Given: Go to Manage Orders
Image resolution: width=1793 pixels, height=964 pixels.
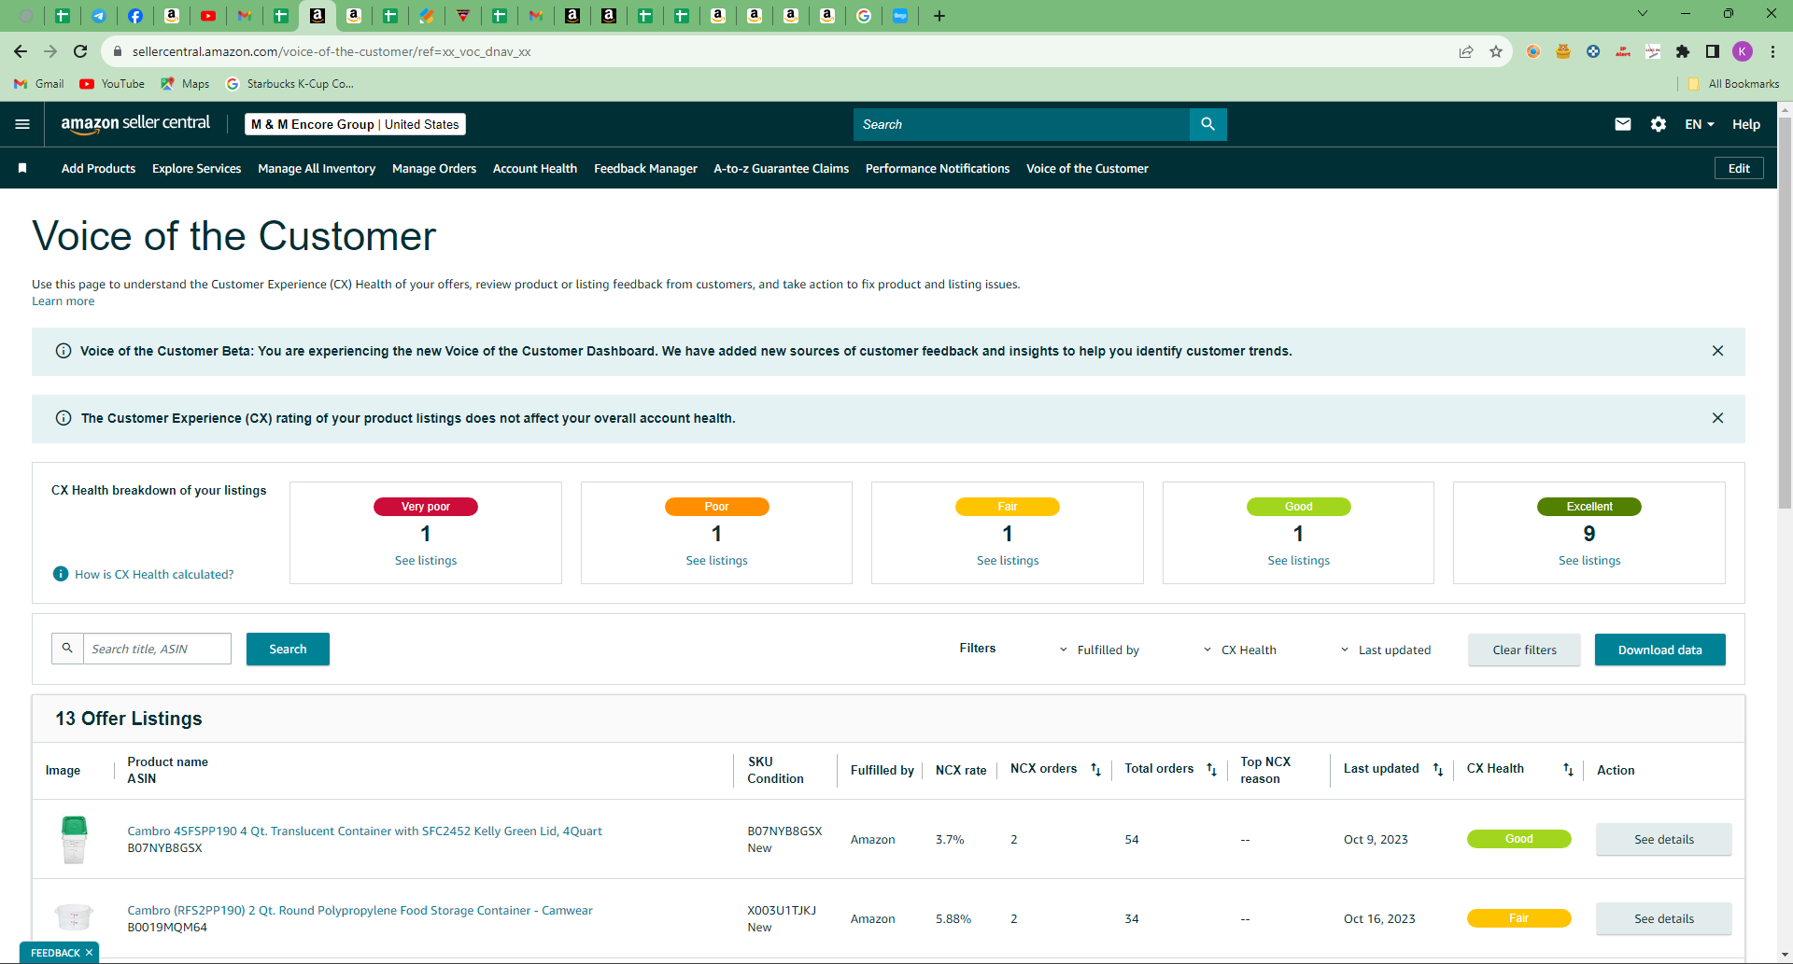Looking at the screenshot, I should tap(434, 168).
